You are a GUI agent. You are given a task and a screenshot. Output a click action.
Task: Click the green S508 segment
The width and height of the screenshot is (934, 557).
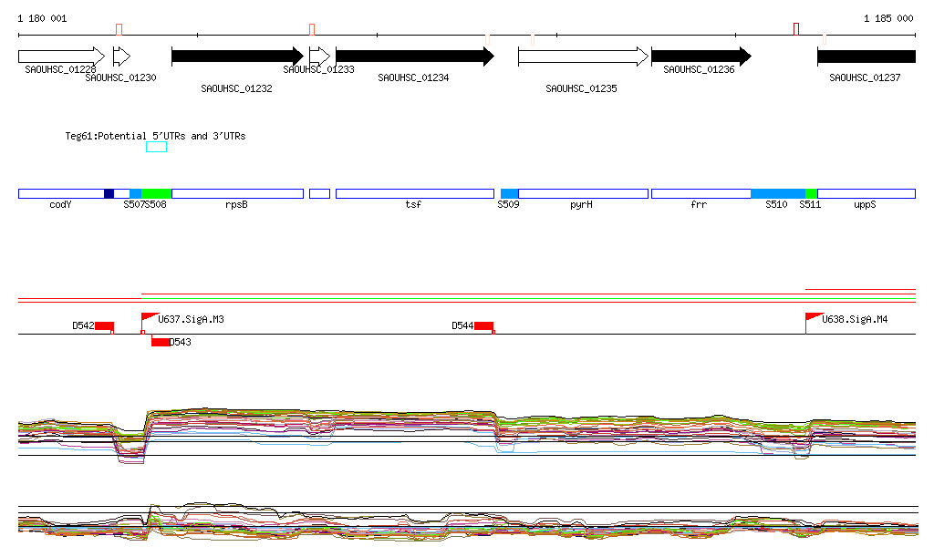click(157, 193)
